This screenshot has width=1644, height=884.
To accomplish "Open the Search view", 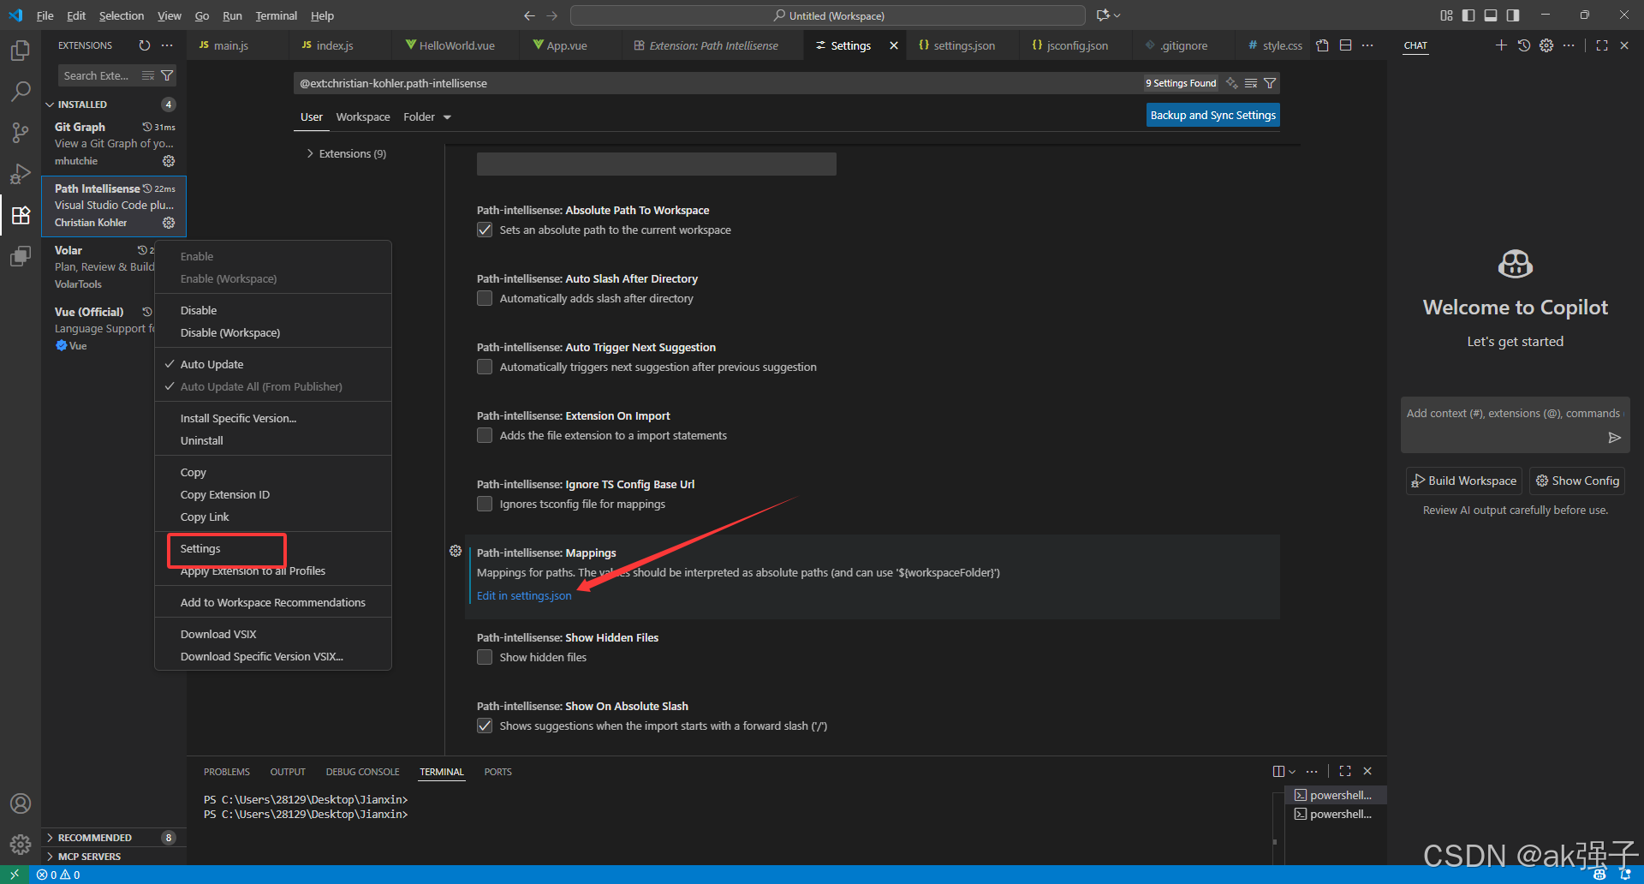I will pyautogui.click(x=20, y=91).
